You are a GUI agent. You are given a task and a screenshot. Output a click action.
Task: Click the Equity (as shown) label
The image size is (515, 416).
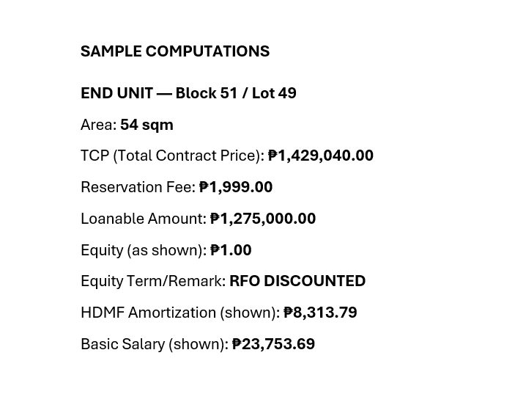[x=144, y=250]
